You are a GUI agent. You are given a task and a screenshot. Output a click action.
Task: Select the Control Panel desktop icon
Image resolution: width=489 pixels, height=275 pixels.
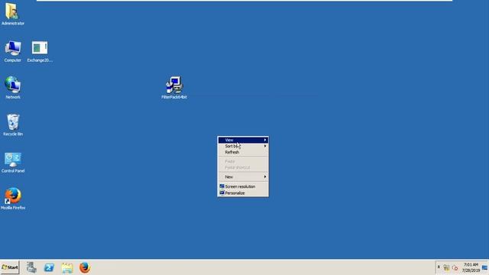(13, 162)
